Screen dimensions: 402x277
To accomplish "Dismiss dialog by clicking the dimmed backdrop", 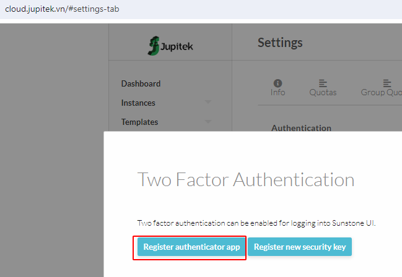I will [x=51, y=153].
